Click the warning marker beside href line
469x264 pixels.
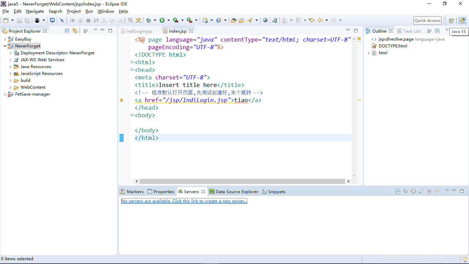pyautogui.click(x=121, y=100)
